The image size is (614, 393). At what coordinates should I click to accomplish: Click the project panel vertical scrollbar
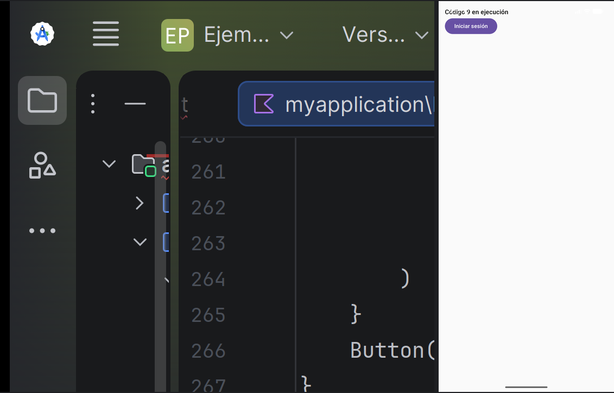160,266
